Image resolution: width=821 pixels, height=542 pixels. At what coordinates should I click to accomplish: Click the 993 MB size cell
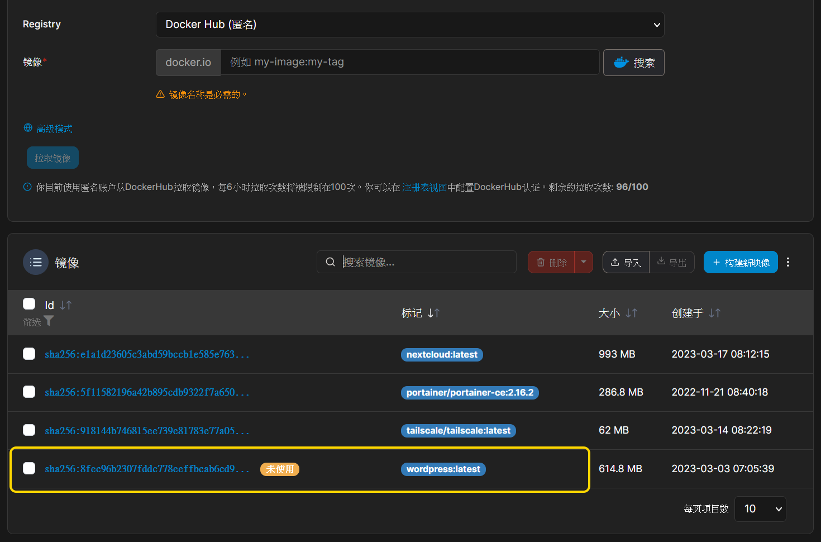[617, 354]
